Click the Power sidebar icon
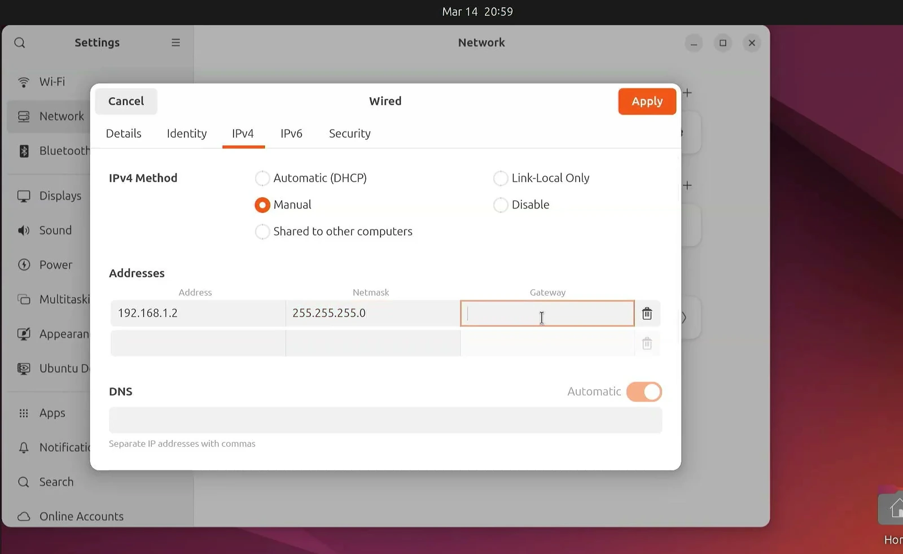 24,265
